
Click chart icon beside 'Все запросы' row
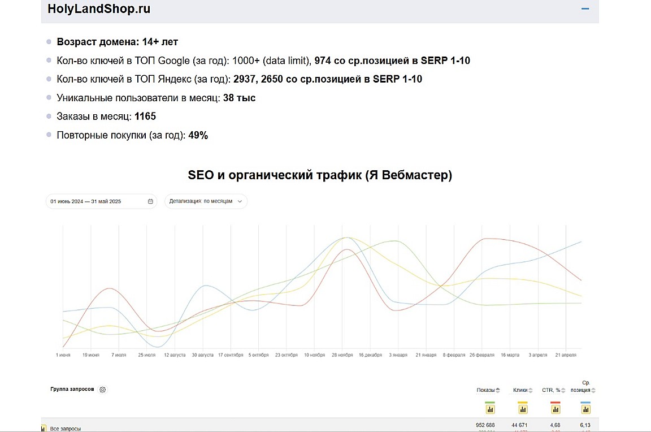click(x=44, y=429)
